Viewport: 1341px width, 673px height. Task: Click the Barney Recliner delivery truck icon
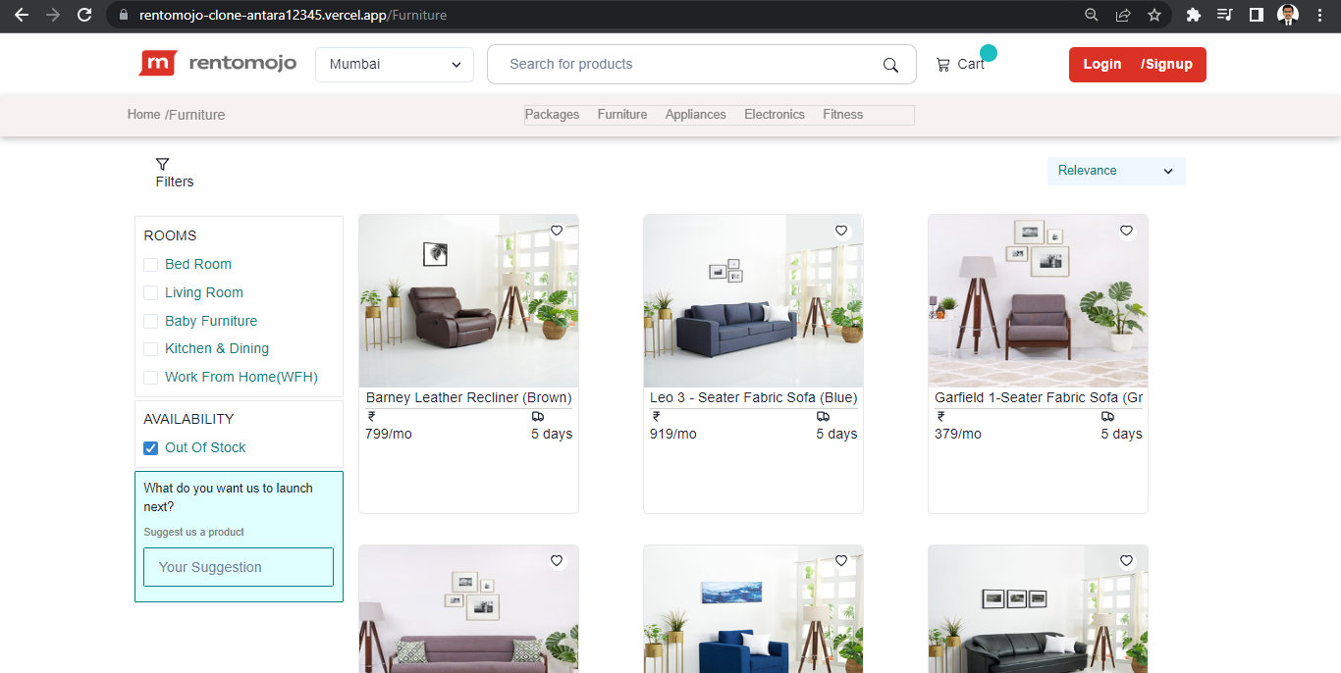(x=538, y=417)
